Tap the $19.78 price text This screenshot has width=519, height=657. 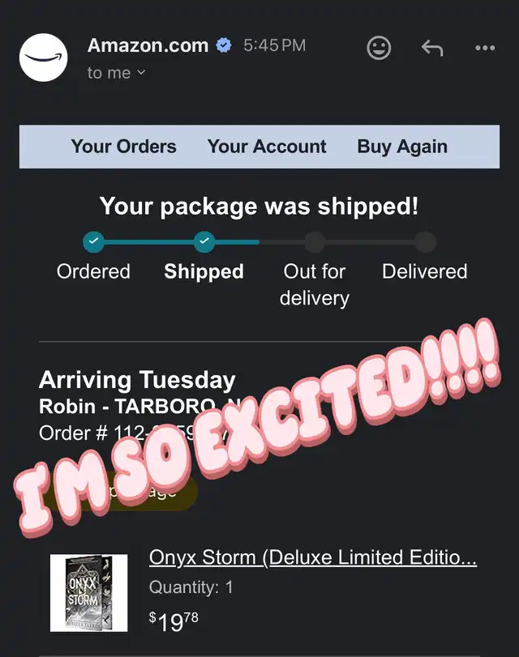[174, 622]
